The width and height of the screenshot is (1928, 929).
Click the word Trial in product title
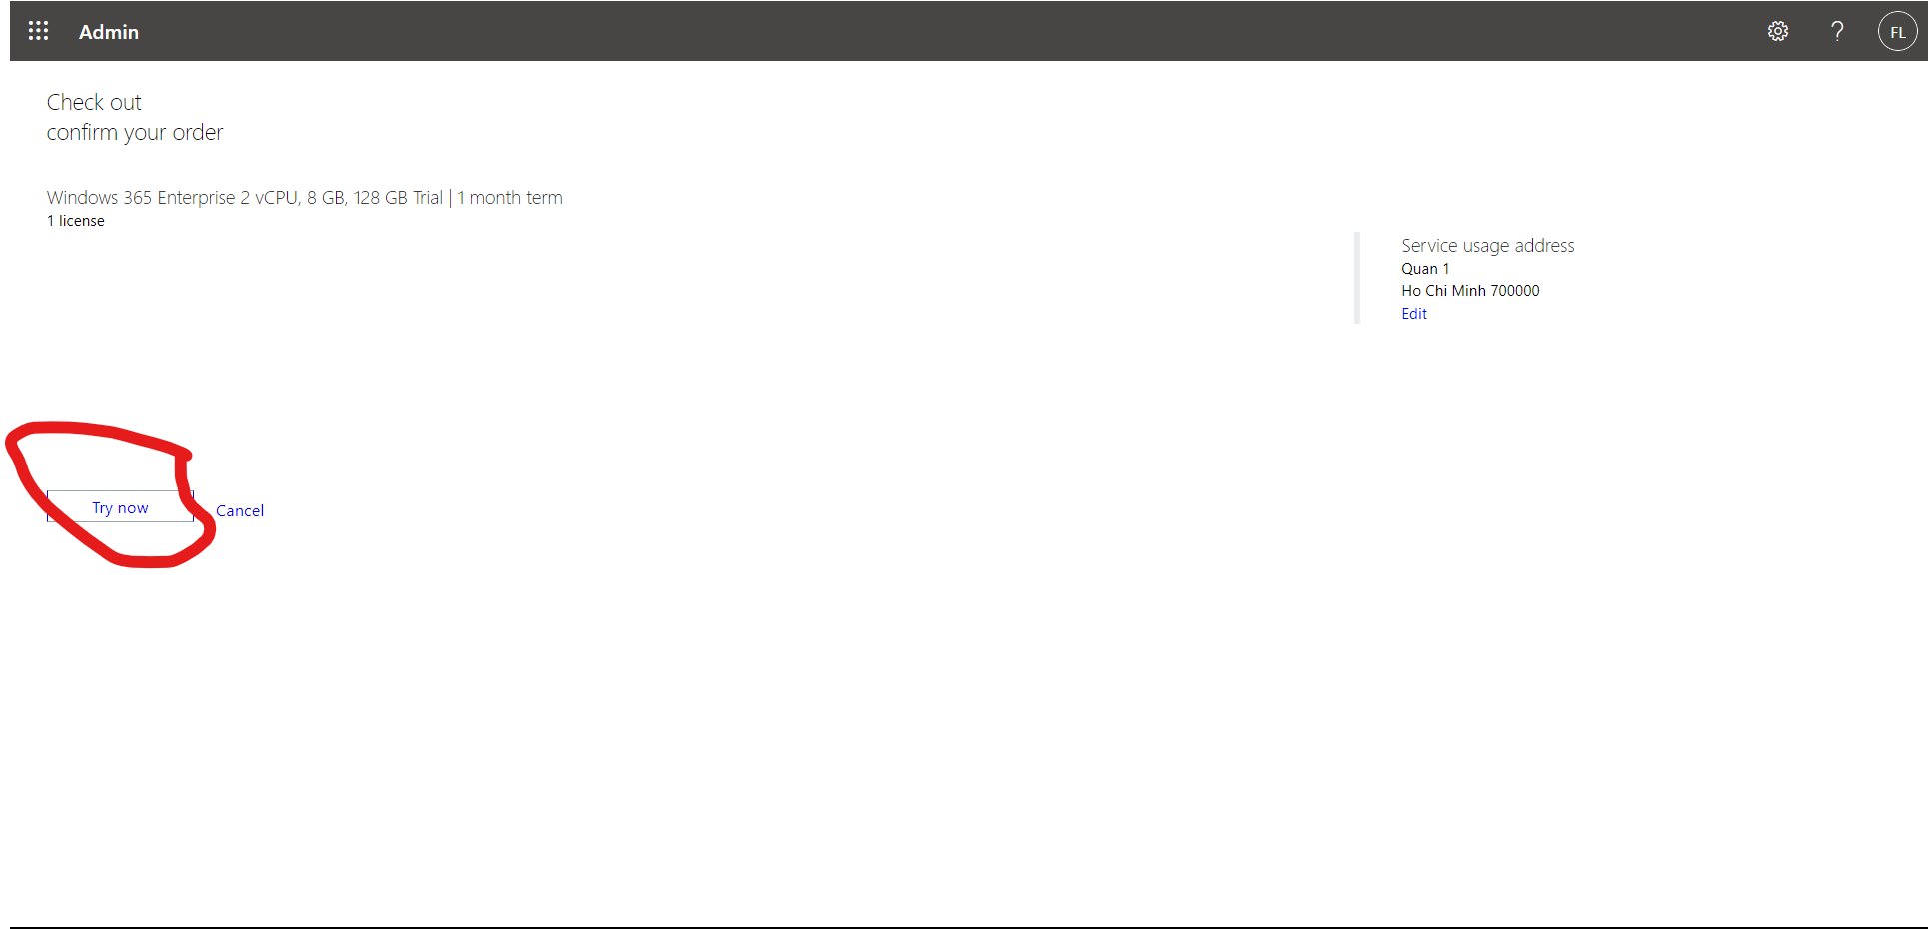pyautogui.click(x=427, y=198)
